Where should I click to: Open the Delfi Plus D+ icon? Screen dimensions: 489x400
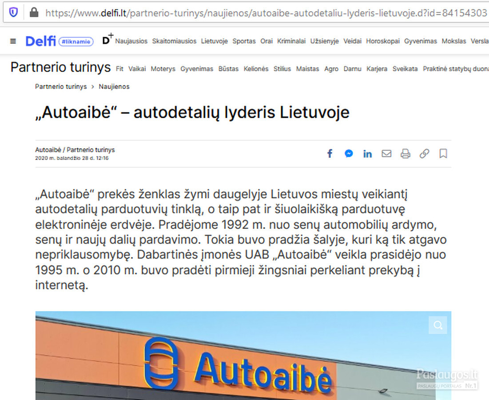[107, 39]
